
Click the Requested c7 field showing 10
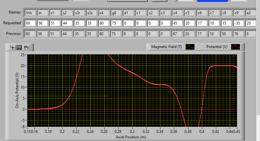(x=215, y=23)
